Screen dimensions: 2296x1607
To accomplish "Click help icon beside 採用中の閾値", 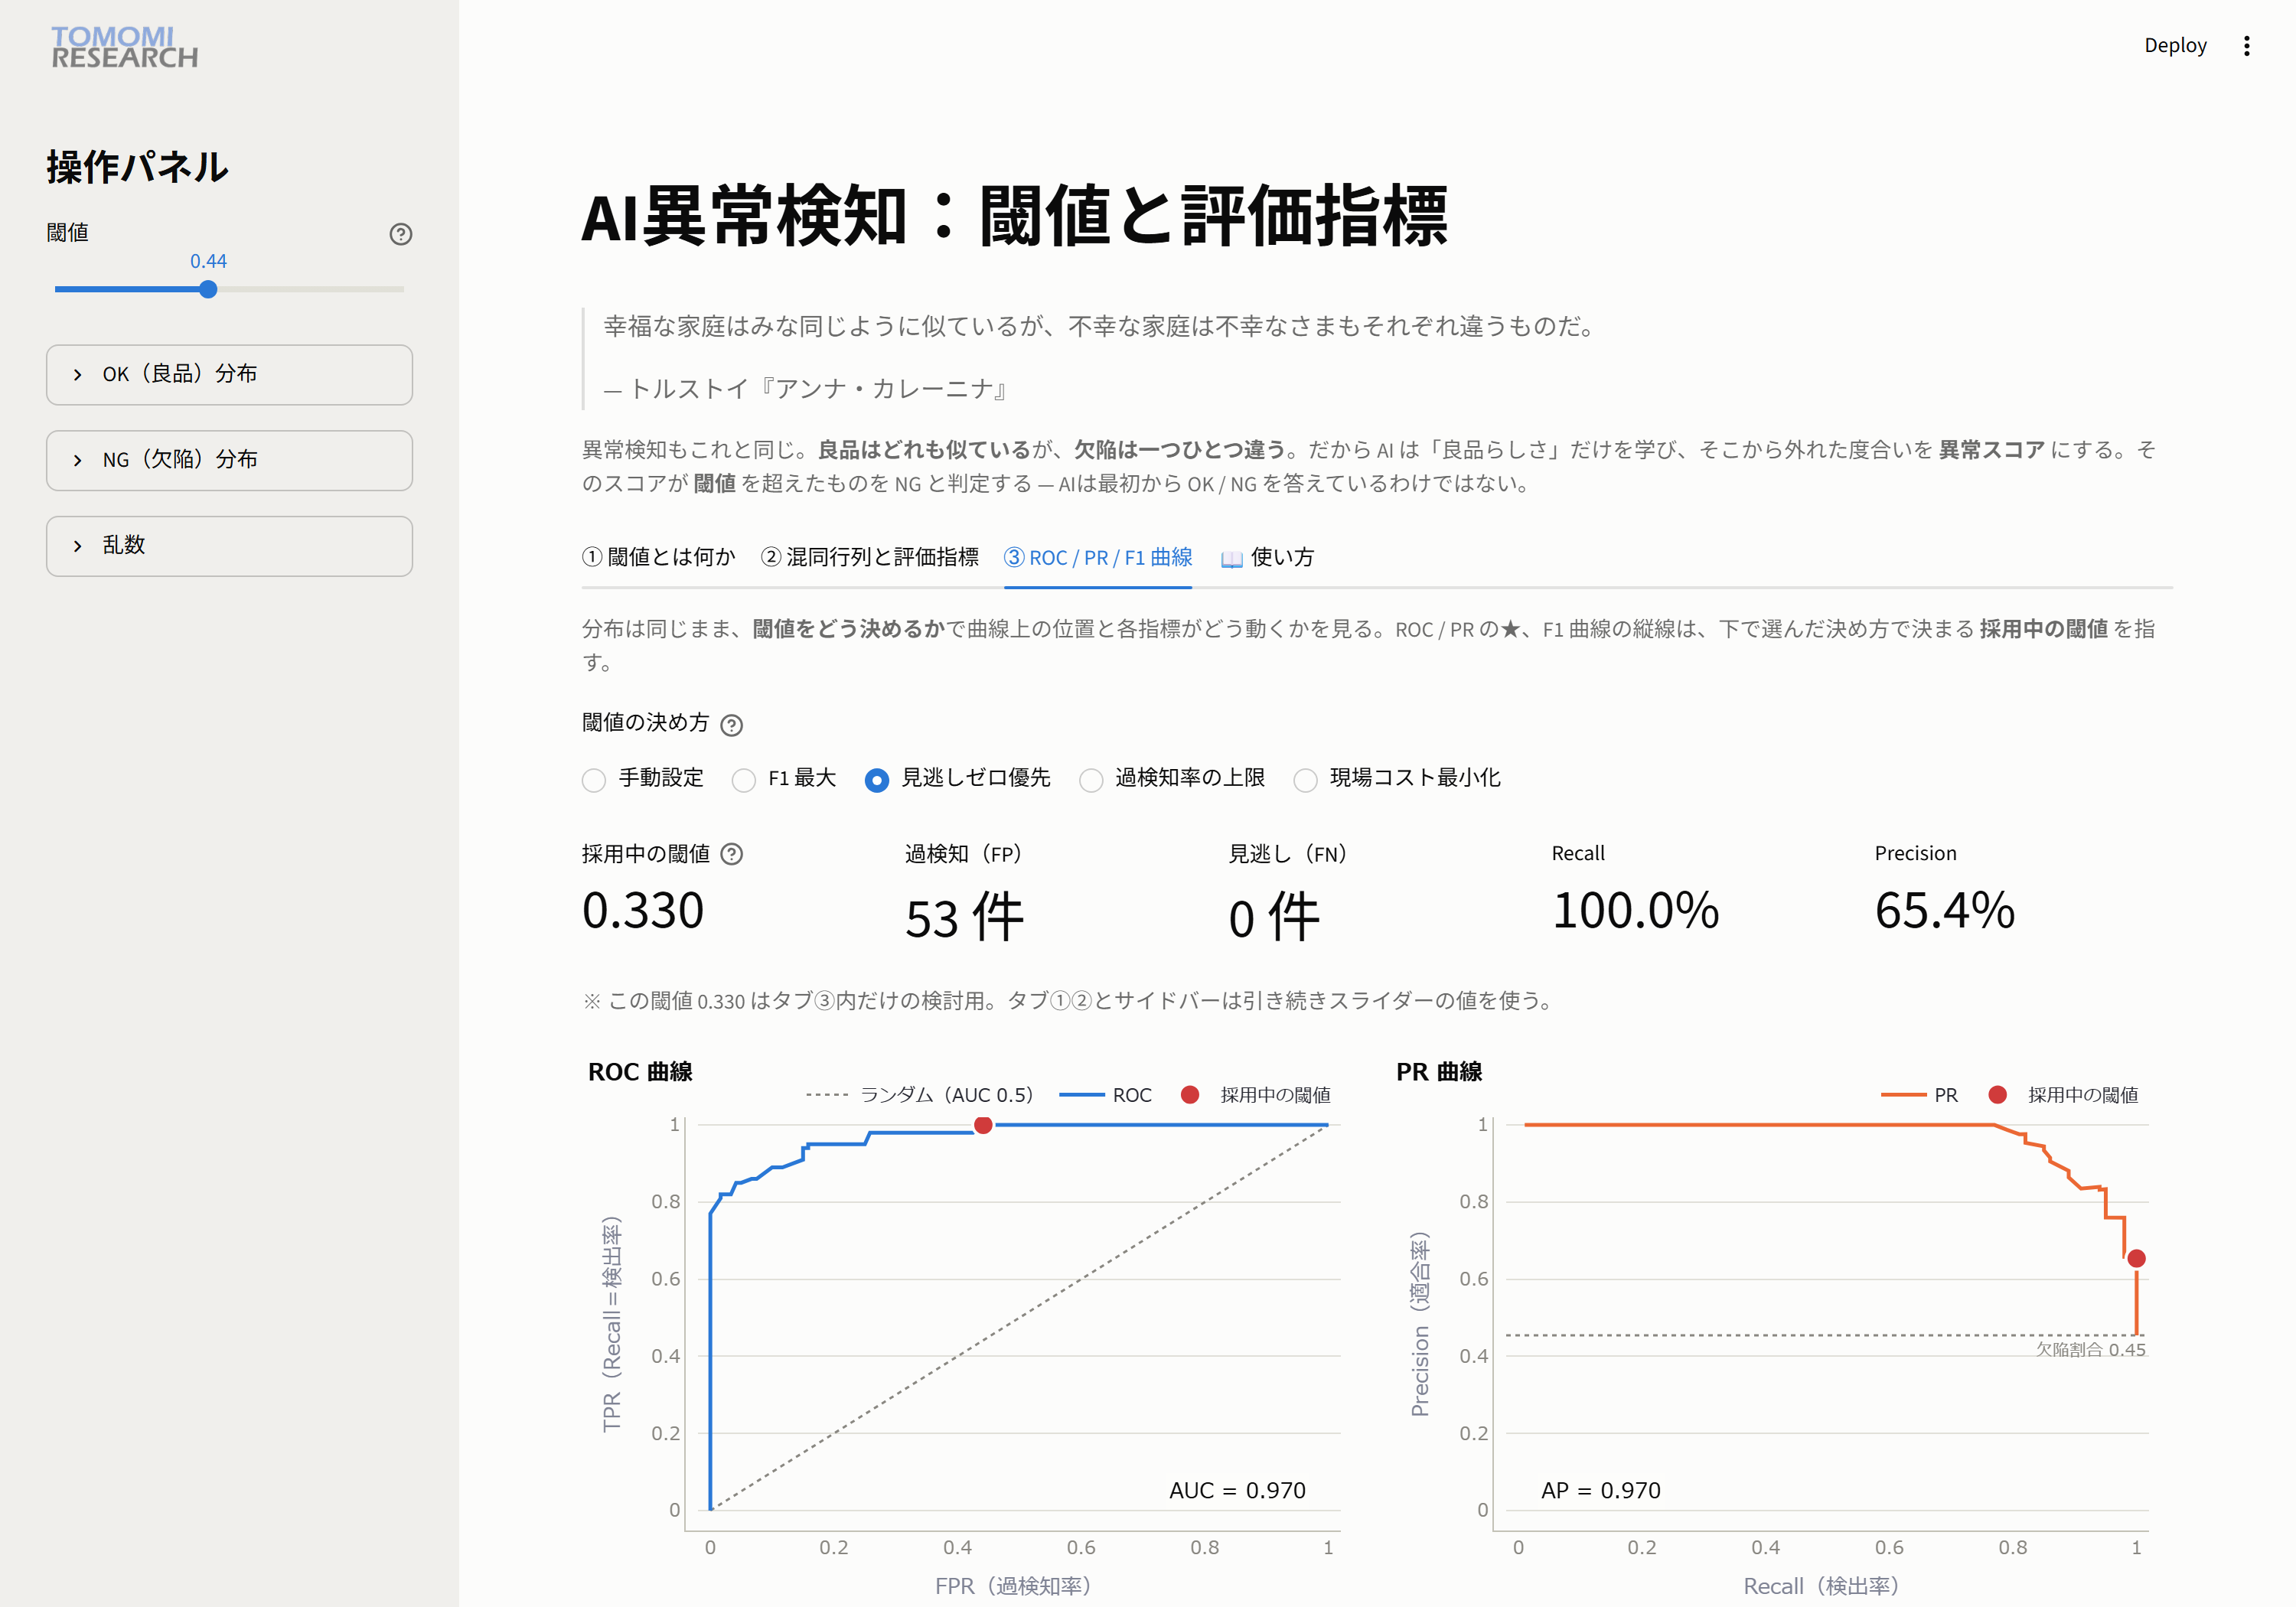I will point(731,854).
